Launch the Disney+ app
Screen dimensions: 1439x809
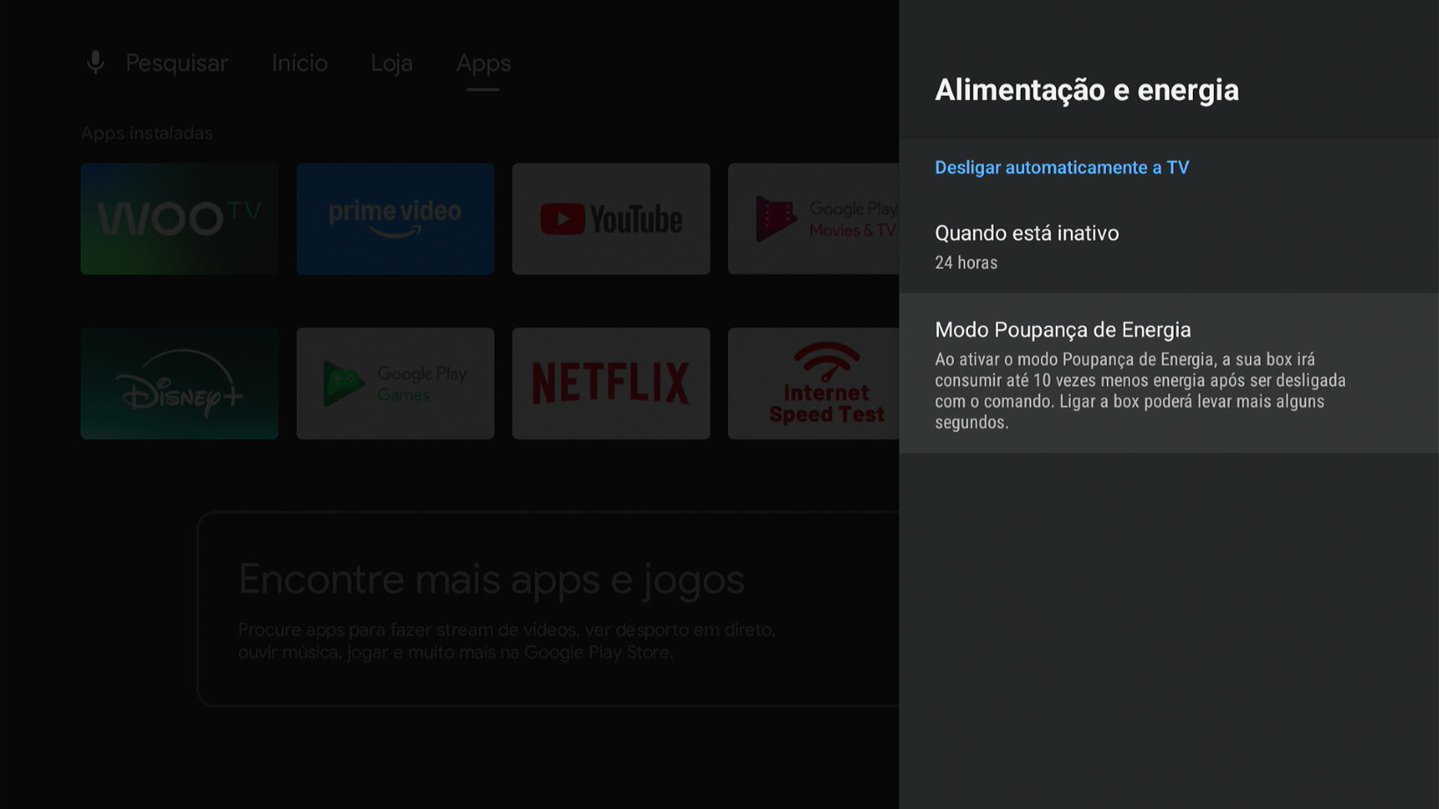point(179,384)
